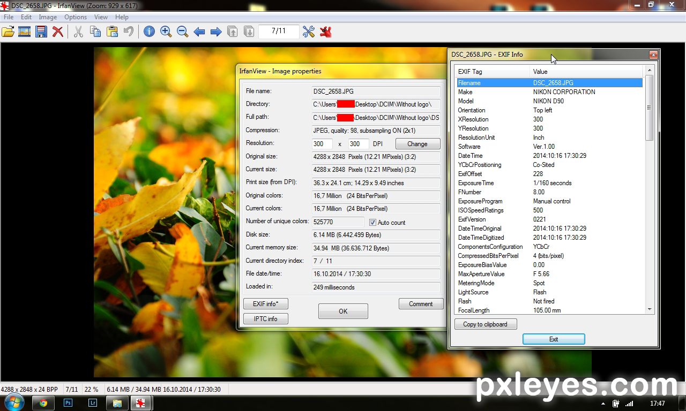Zoom out with the magnifier minus icon

coord(183,32)
